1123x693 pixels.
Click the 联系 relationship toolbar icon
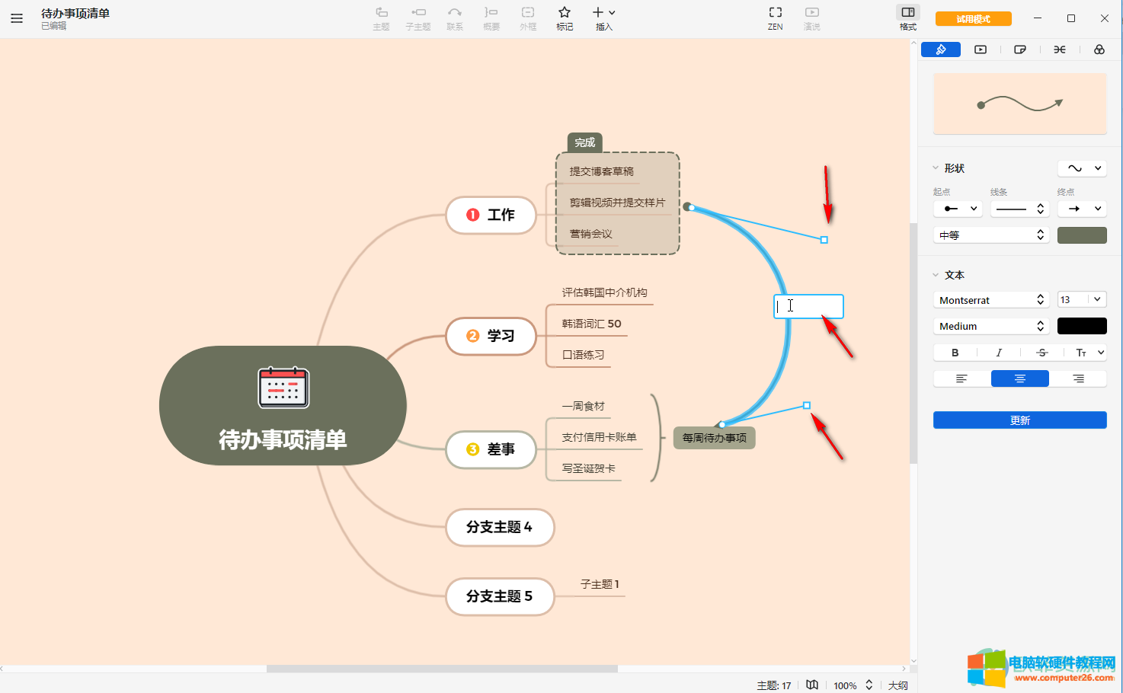click(x=455, y=18)
